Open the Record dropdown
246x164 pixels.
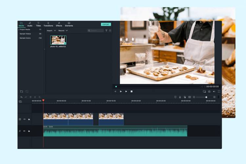(63, 31)
